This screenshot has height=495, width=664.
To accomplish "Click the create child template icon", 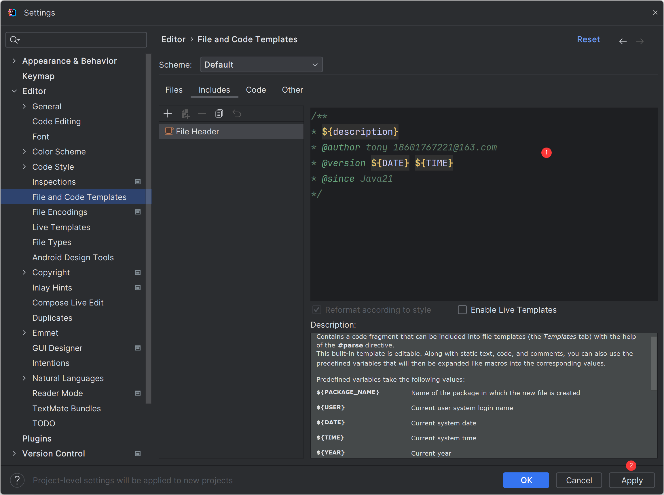I will coord(186,114).
